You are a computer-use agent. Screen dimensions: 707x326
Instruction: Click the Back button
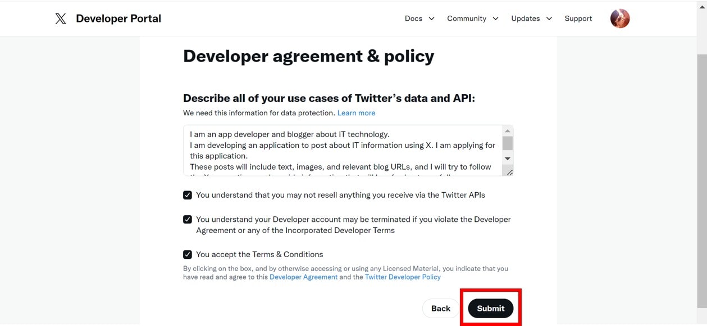coord(441,309)
